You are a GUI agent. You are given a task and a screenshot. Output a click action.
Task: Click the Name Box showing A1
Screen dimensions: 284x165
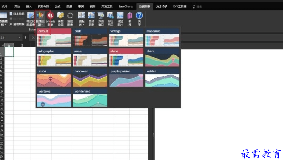pyautogui.click(x=9, y=38)
